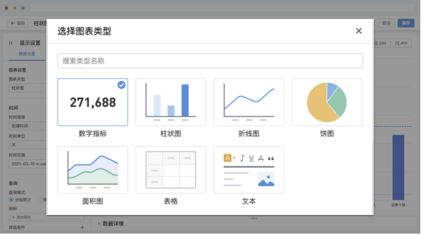Click the 保存 save button
Image resolution: width=422 pixels, height=235 pixels.
tap(406, 23)
